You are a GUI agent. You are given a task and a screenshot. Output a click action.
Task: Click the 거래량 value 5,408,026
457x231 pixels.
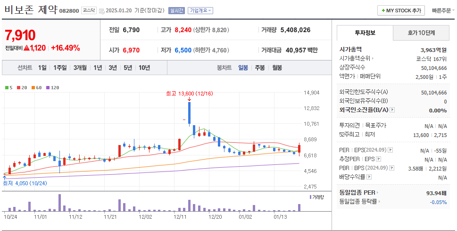tap(295, 30)
